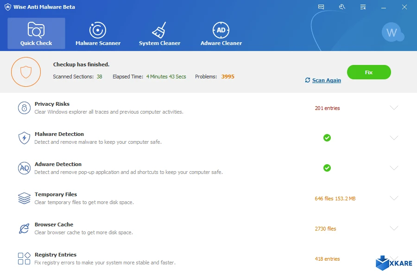Expand the Malware Detection row

pyautogui.click(x=394, y=138)
